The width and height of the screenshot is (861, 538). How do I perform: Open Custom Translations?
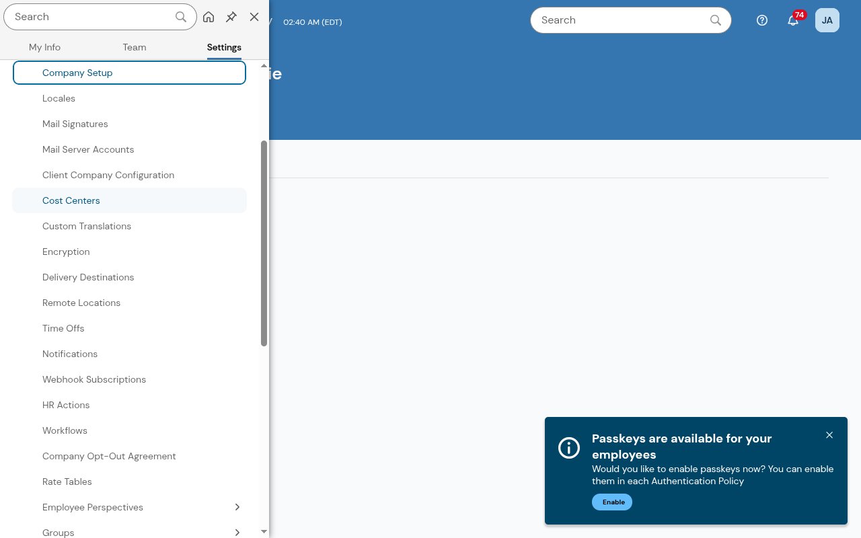[130, 226]
